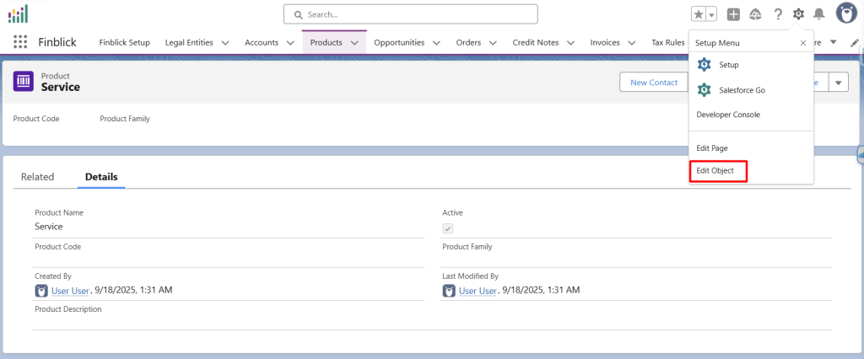Choose Developer Console from Setup Menu
The width and height of the screenshot is (864, 359).
click(x=727, y=115)
